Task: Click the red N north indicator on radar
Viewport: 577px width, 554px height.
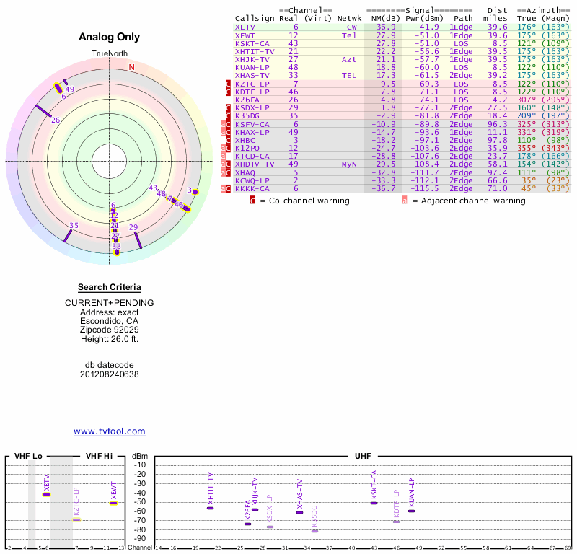Action: [131, 67]
